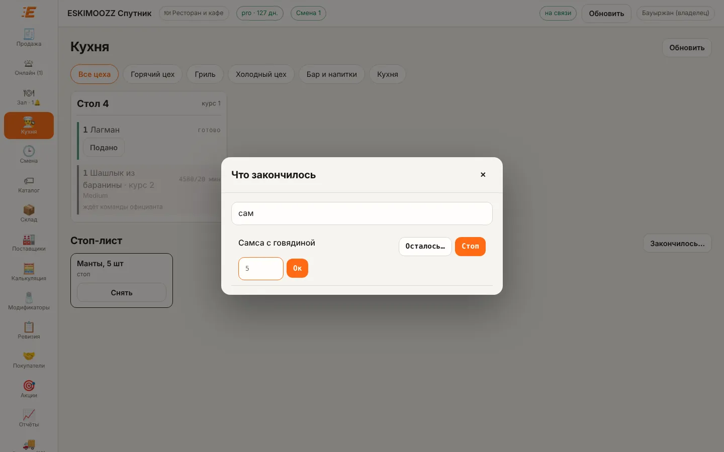Close the Что закончилось dialog
Image resolution: width=724 pixels, height=452 pixels.
point(483,175)
